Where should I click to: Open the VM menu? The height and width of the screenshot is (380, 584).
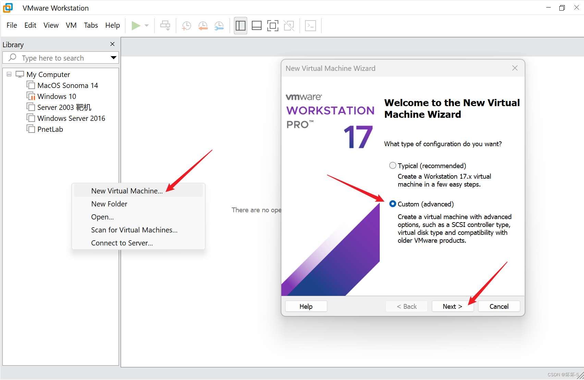[x=71, y=25]
